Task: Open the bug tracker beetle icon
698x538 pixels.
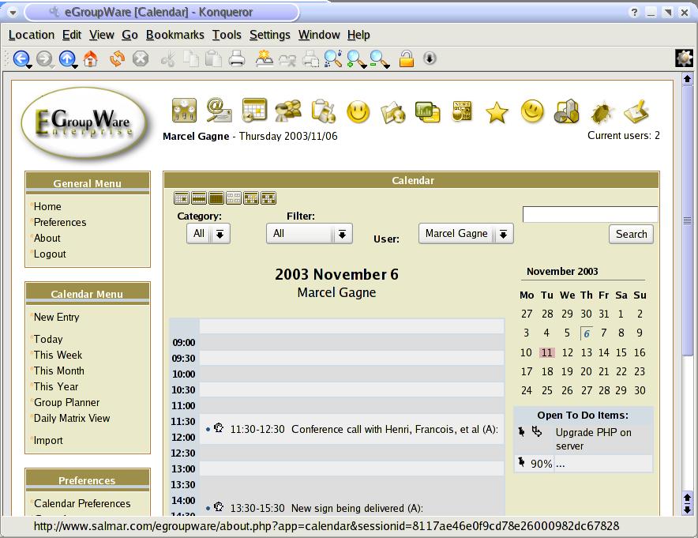Action: 602,112
